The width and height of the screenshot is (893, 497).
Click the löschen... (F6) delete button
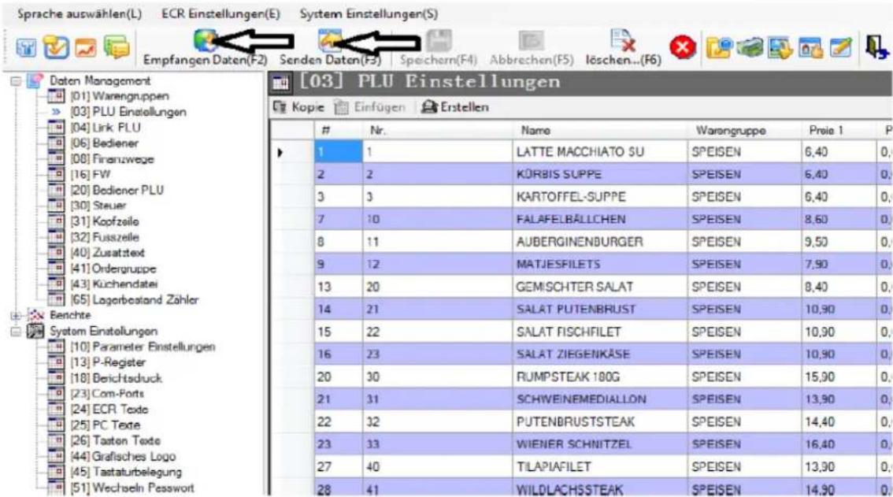coord(623,48)
